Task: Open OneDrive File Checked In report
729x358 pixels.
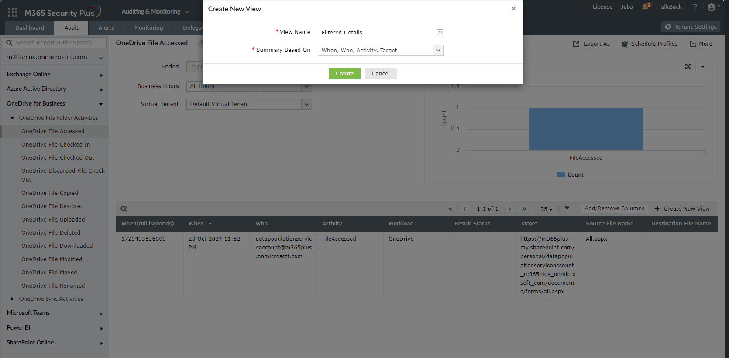Action: pyautogui.click(x=55, y=144)
